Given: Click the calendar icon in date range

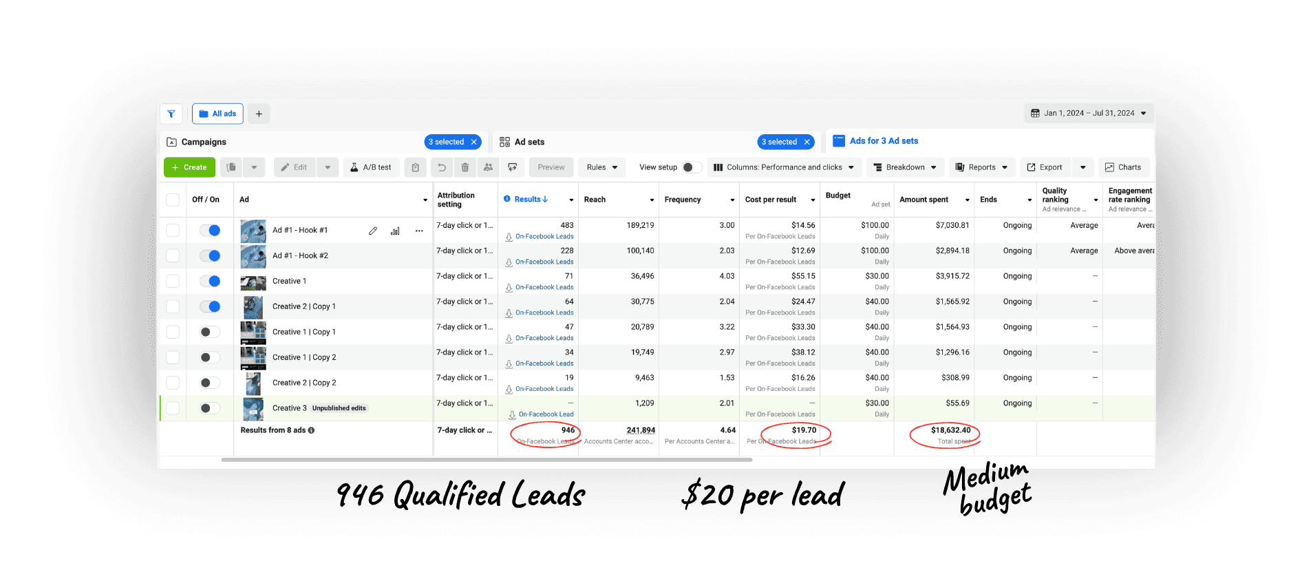Looking at the screenshot, I should (1035, 113).
